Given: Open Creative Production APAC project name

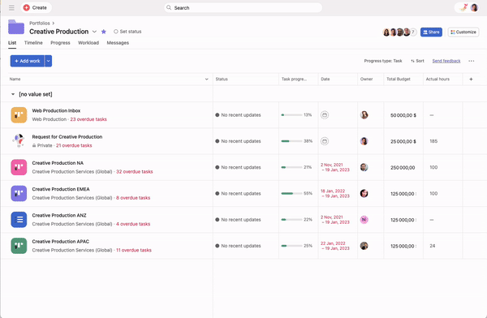Looking at the screenshot, I should 61,242.
